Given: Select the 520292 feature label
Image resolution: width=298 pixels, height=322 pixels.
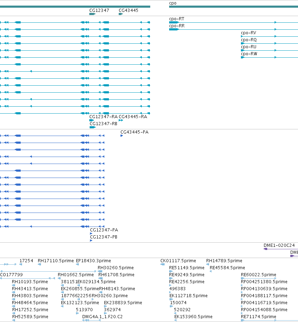Looking at the screenshot, I should click(182, 309).
